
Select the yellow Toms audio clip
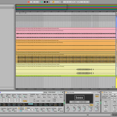click(x=66, y=70)
